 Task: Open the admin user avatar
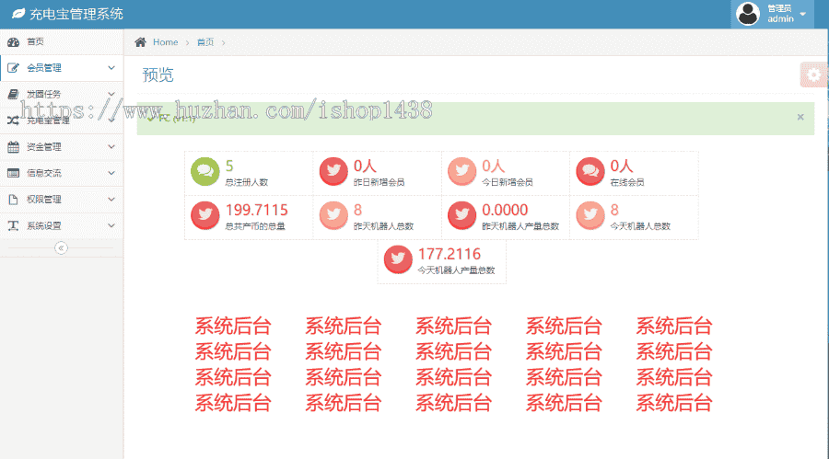pos(748,14)
